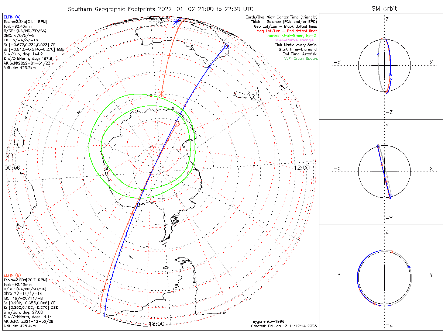Select 'IBO: 5/-4/8/-16' value

point(21,40)
